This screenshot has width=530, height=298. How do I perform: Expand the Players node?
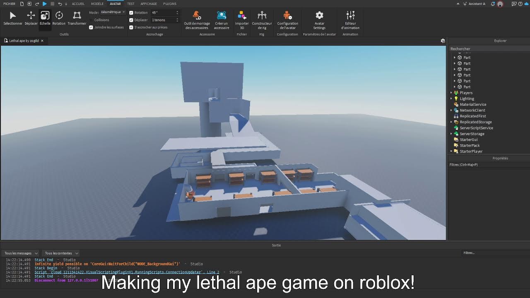[x=451, y=93]
